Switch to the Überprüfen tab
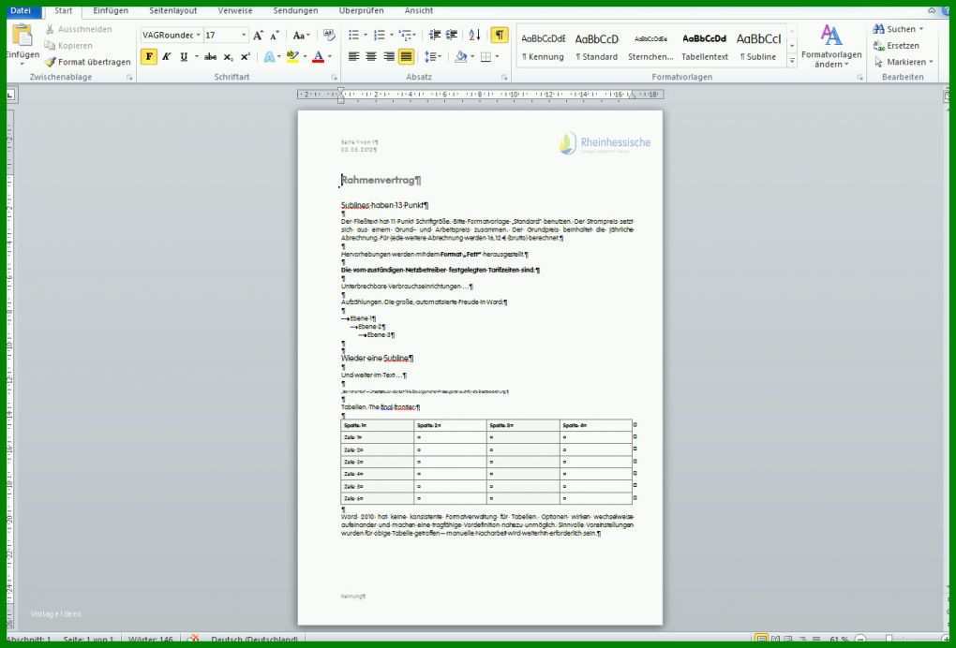 point(362,11)
